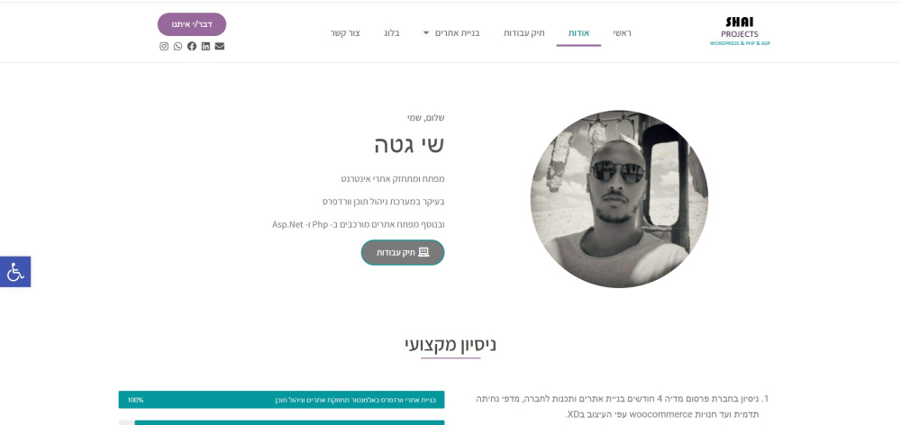Open the Instagram social icon

[x=164, y=47]
